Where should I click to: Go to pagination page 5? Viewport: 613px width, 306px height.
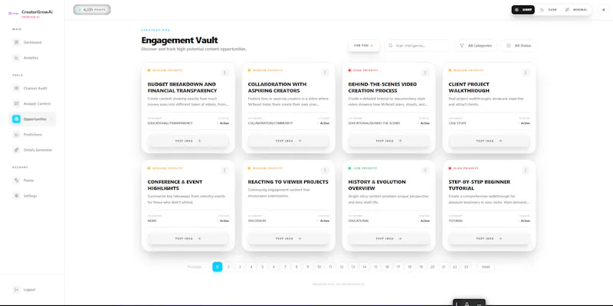click(x=262, y=267)
